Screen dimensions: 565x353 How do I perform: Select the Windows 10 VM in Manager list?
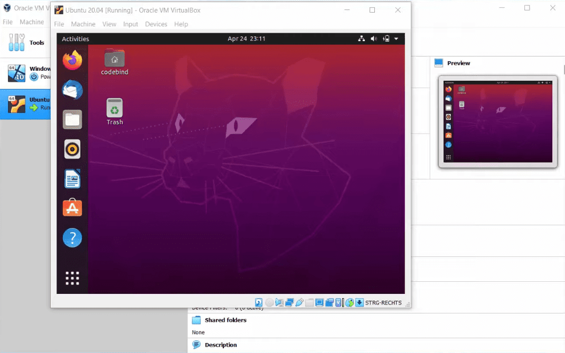pos(25,73)
